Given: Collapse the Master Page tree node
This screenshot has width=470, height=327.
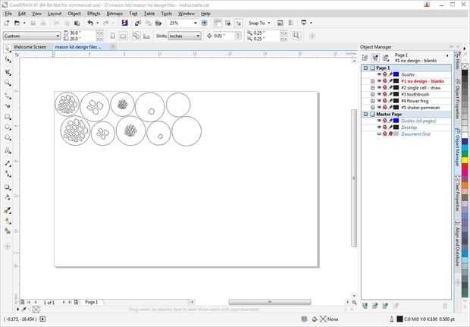Looking at the screenshot, I should point(365,114).
